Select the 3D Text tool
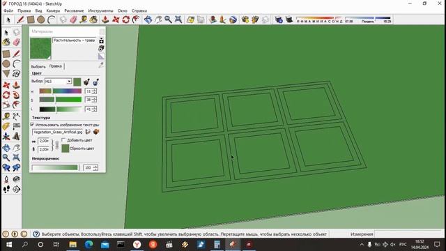Image resolution: width=446 pixels, height=251 pixels. coord(16,137)
